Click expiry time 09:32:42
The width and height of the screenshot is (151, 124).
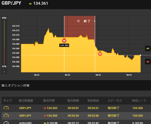(x=93, y=123)
